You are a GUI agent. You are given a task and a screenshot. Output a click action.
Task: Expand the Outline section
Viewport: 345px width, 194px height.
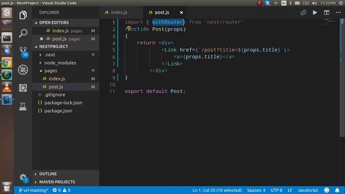[66, 174]
